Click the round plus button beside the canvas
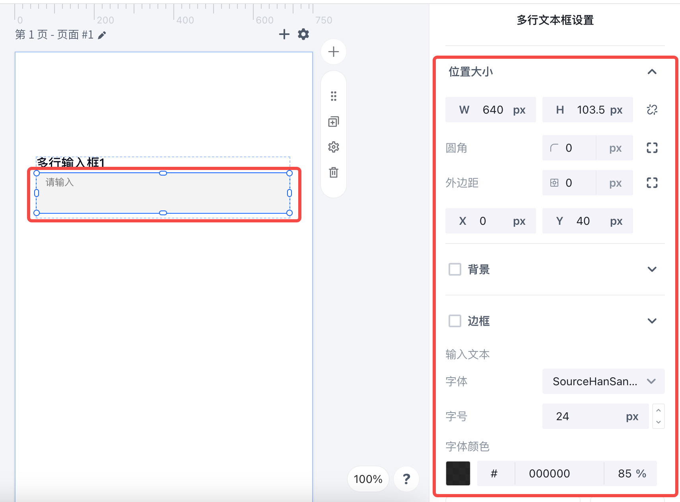The height and width of the screenshot is (502, 680). tap(334, 52)
